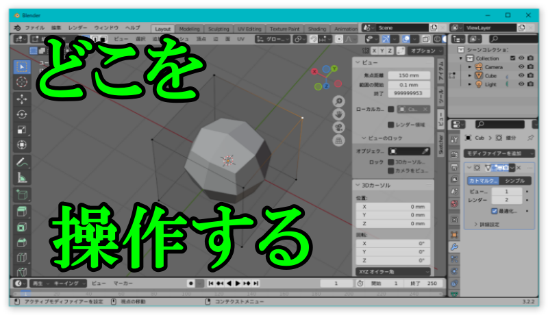Open the Modifier properties wrench tab
This screenshot has width=548, height=315.
453,247
